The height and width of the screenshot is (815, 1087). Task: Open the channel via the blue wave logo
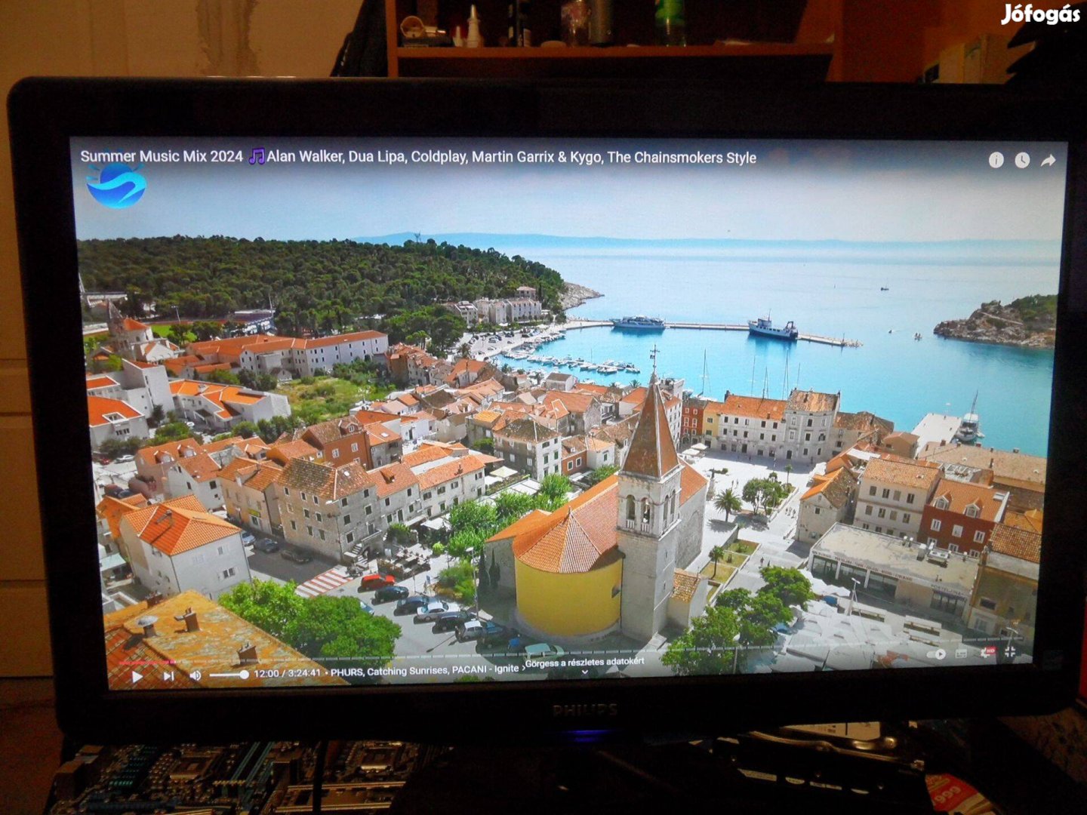click(115, 186)
